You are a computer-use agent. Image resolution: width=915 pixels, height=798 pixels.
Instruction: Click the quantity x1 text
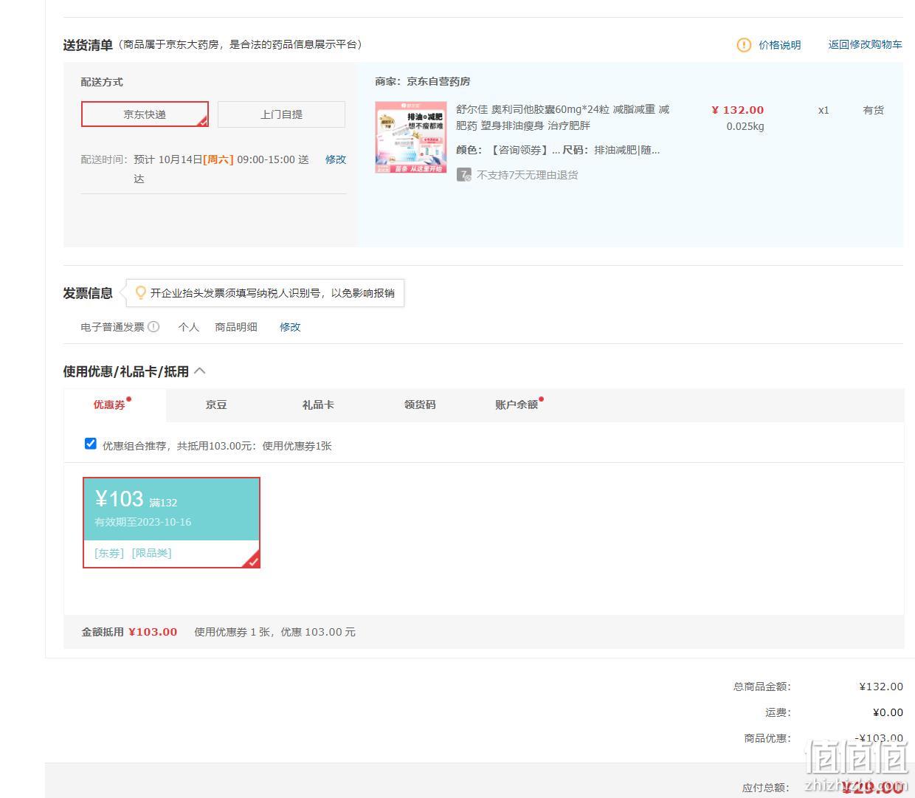(823, 110)
